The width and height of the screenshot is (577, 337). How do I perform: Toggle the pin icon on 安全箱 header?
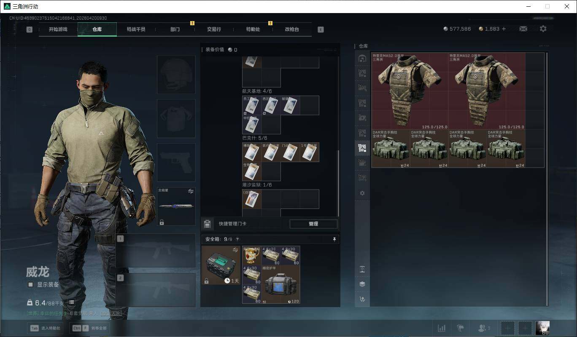tap(334, 239)
